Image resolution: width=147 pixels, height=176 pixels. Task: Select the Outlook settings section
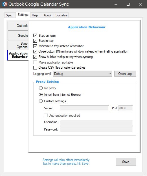tap(18, 26)
